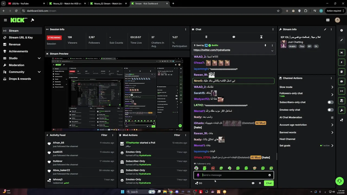Image resolution: width=347 pixels, height=195 pixels.
Task: Open chat settings gear icon
Action: pos(260,183)
